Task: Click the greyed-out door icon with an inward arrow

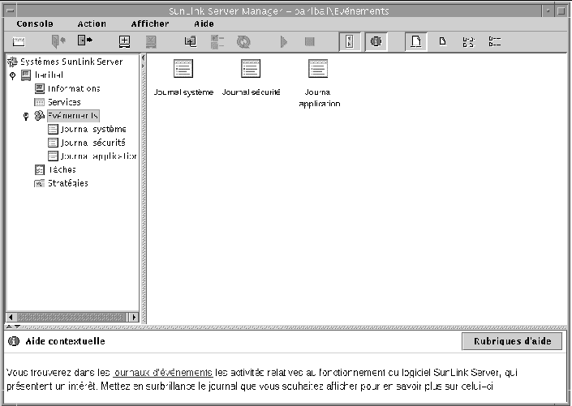Action: (x=58, y=41)
